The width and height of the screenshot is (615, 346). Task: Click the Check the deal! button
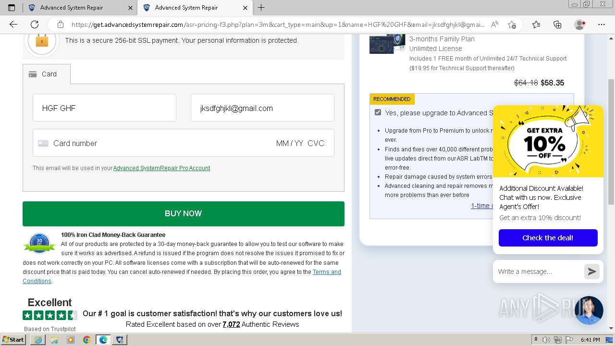tap(548, 238)
